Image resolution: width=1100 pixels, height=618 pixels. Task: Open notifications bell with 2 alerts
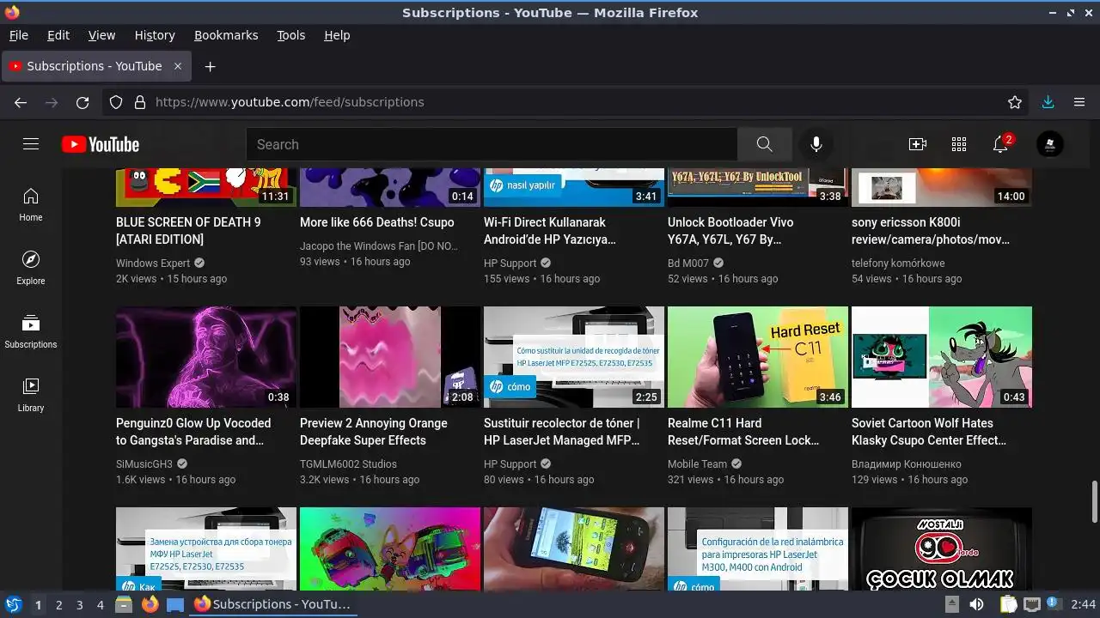coord(1001,143)
